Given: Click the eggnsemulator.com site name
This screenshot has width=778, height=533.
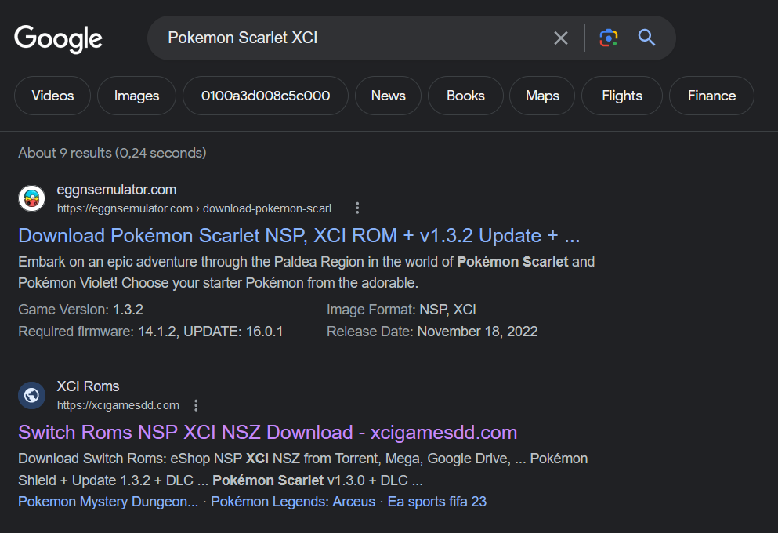Looking at the screenshot, I should (117, 190).
